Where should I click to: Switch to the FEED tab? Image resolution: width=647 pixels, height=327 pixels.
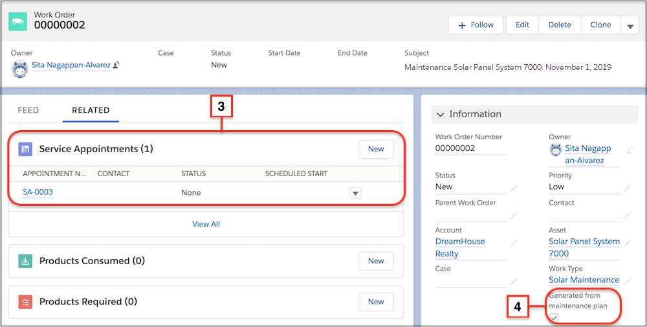click(x=28, y=110)
